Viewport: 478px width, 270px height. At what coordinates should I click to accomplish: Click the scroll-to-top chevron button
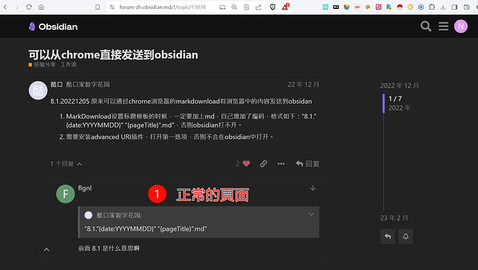(46, 250)
